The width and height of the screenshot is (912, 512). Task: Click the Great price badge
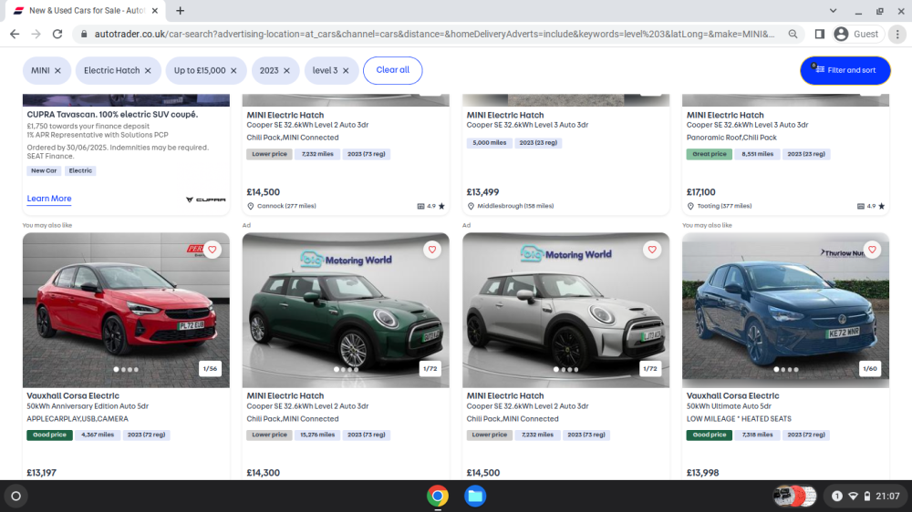tap(709, 154)
